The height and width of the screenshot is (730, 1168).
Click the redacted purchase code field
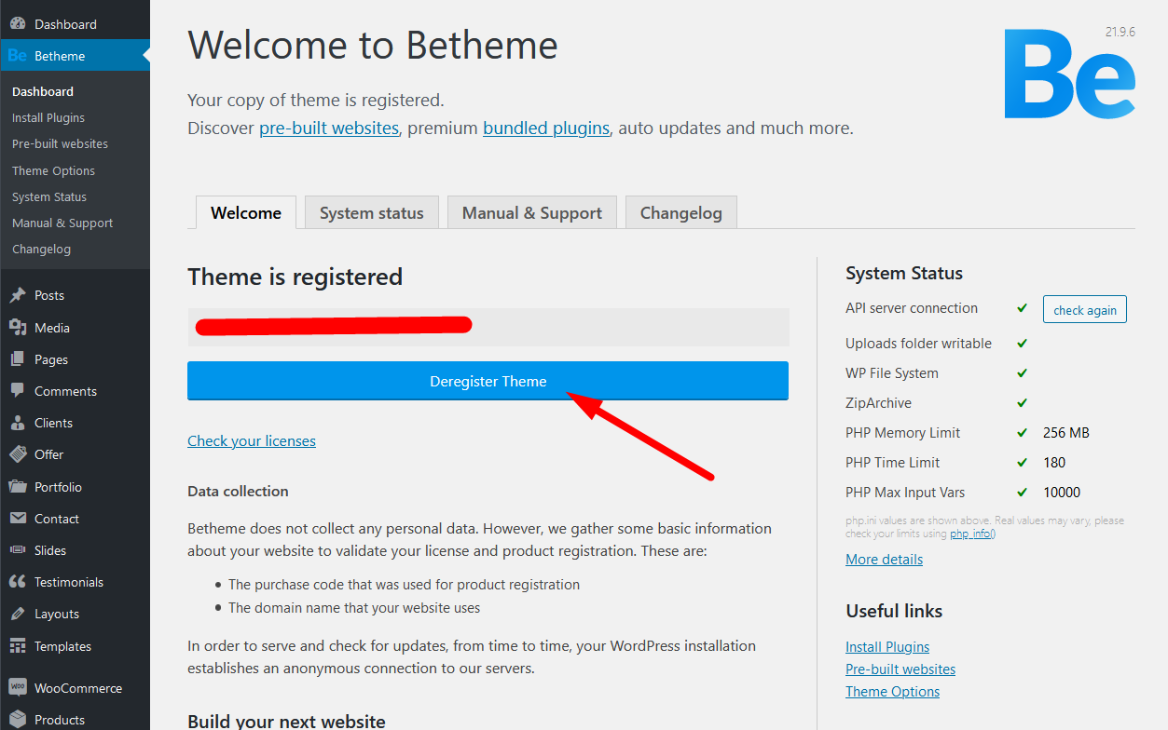pos(488,327)
